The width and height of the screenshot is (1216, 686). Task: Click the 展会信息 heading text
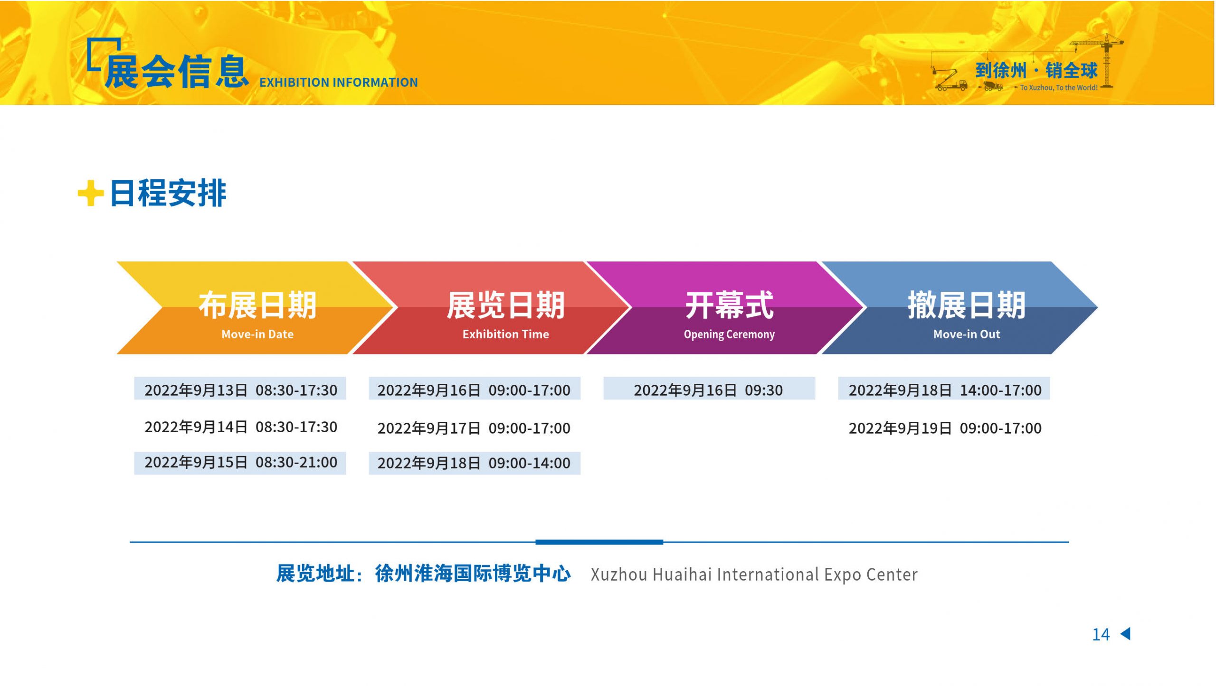(177, 72)
